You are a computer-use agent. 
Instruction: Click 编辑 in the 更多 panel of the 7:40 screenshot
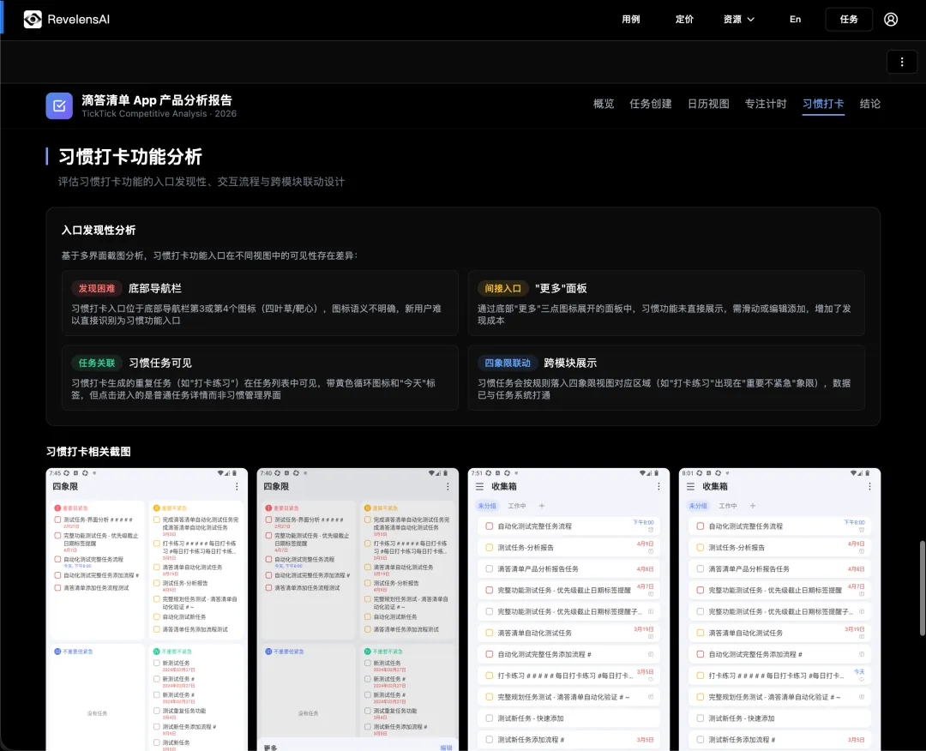[446, 748]
